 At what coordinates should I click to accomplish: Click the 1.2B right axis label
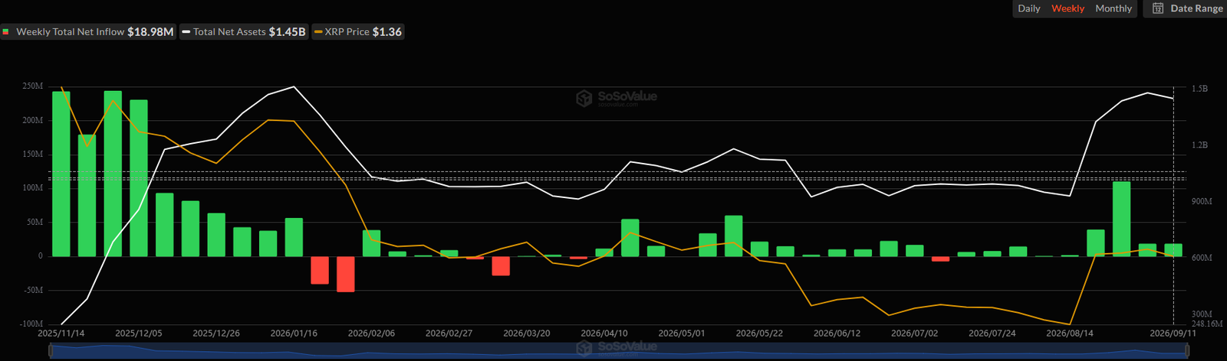(x=1199, y=145)
